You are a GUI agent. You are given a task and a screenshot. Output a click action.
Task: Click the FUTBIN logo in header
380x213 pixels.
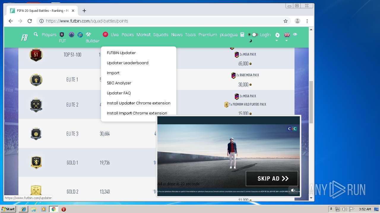pyautogui.click(x=24, y=38)
